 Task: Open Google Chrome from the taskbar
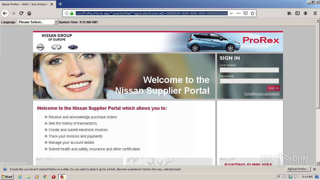point(45,177)
